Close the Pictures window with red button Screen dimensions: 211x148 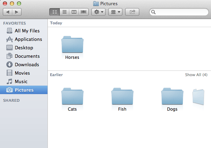5,4
